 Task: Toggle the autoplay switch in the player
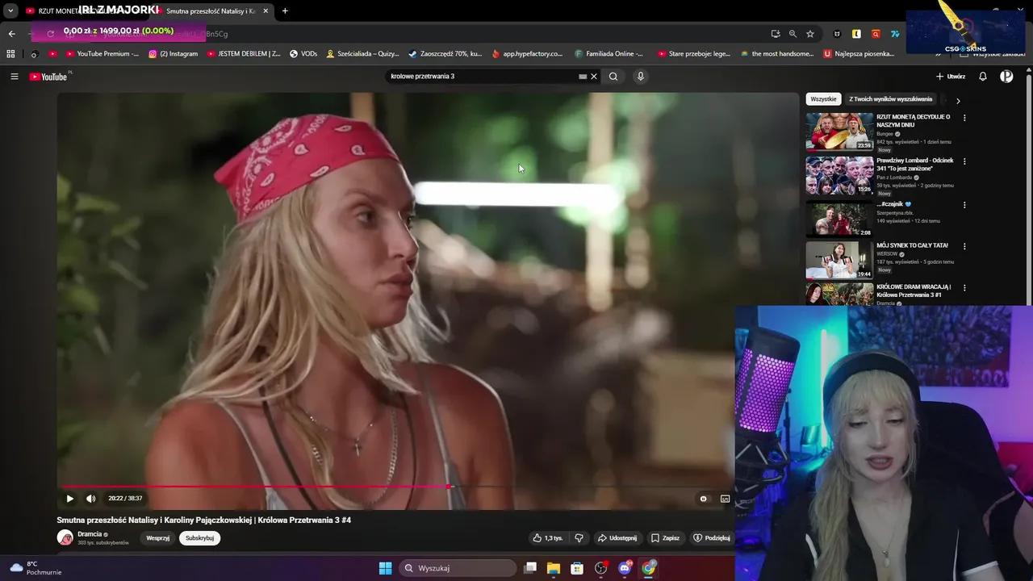[x=703, y=499]
